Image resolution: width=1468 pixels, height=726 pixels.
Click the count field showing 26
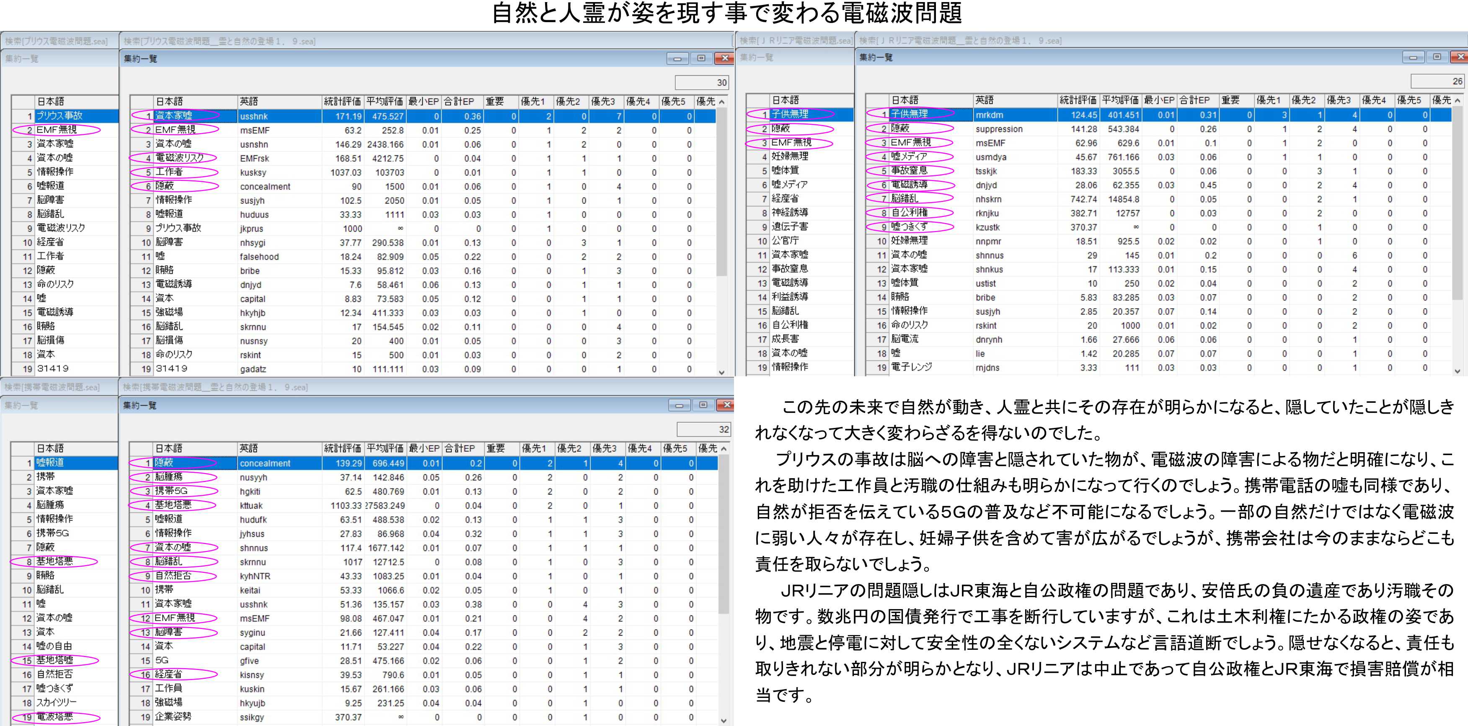tap(1437, 81)
